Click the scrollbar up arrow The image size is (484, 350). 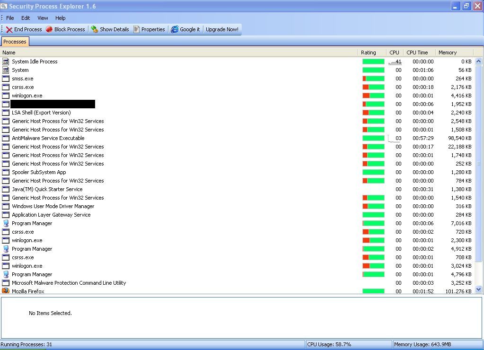click(x=478, y=61)
